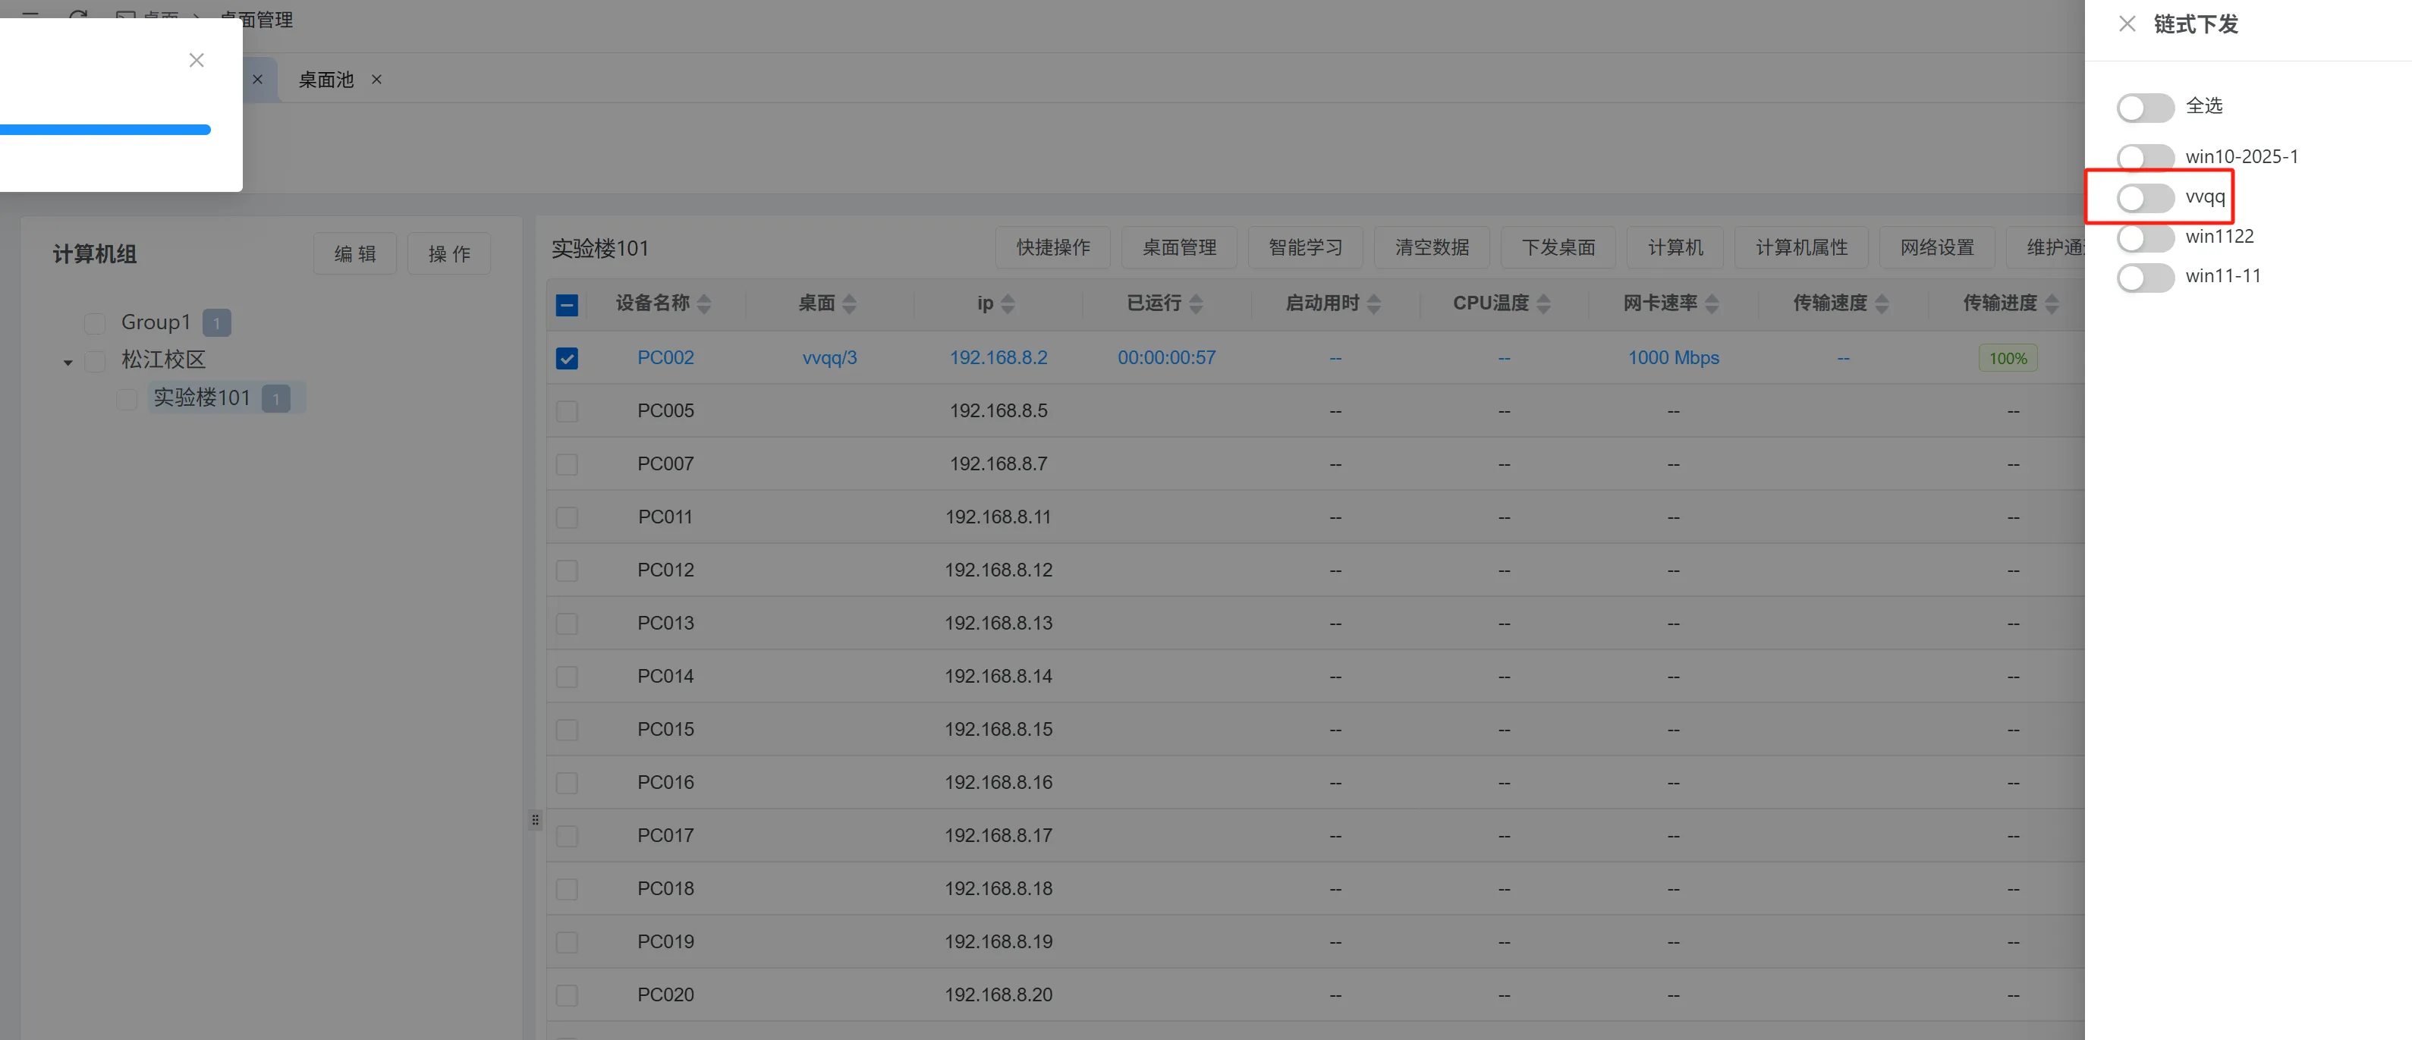Click the 编辑 button in 计算机组
The width and height of the screenshot is (2412, 1040).
coord(355,253)
